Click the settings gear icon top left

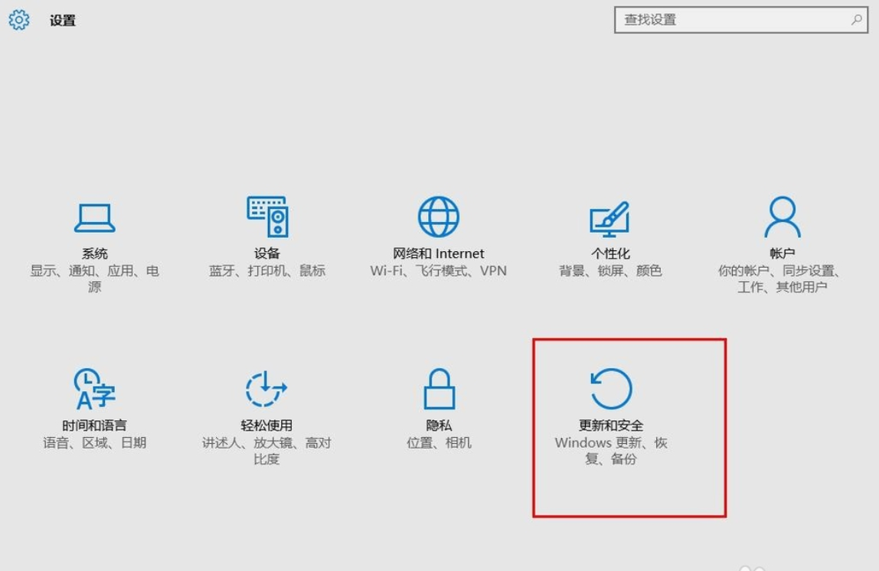18,20
